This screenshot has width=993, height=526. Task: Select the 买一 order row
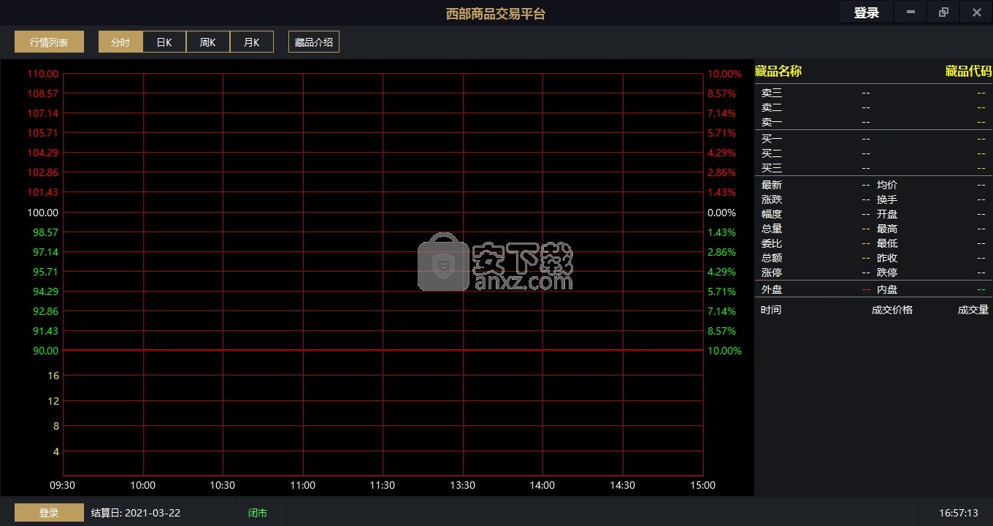click(873, 139)
